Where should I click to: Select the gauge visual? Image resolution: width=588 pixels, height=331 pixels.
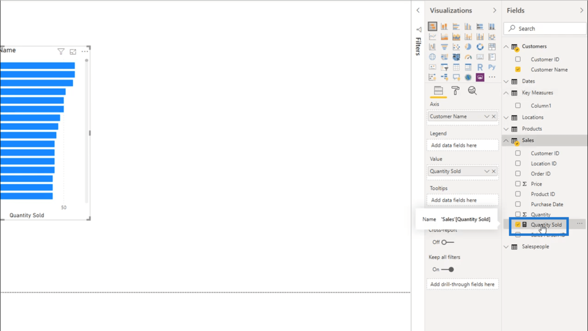[x=468, y=57]
